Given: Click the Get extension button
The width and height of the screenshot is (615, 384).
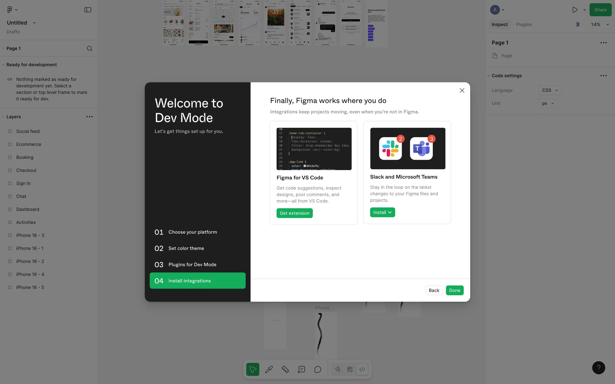Looking at the screenshot, I should click(x=294, y=213).
